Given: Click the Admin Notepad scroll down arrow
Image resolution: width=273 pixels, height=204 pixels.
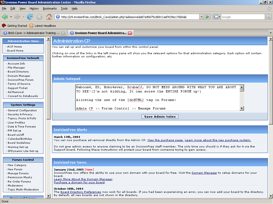Looking at the screenshot, I should (x=242, y=108).
